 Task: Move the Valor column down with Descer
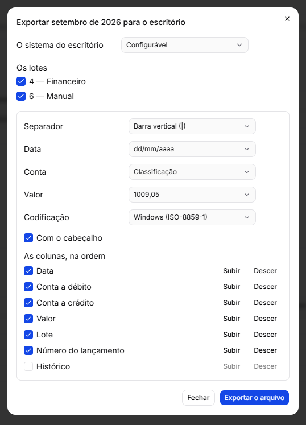click(266, 319)
